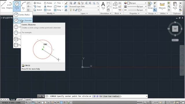This screenshot has width=185, height=104.
Task: Click the 3P option in command line
Action: (95, 96)
